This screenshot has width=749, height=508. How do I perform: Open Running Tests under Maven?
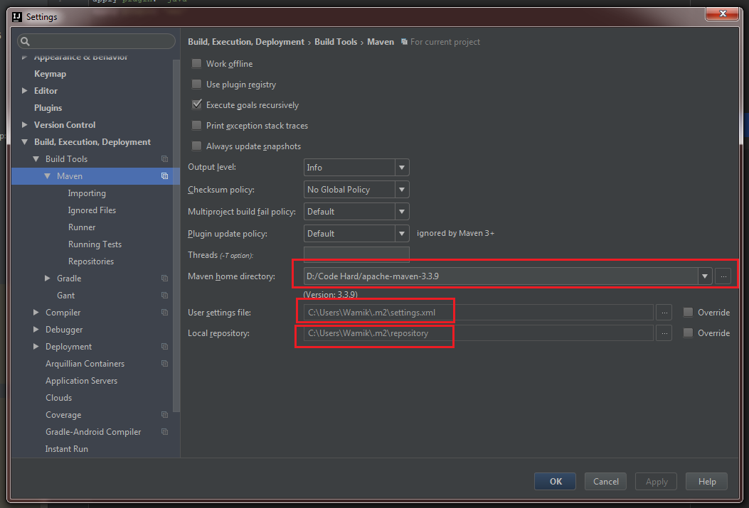tap(95, 244)
